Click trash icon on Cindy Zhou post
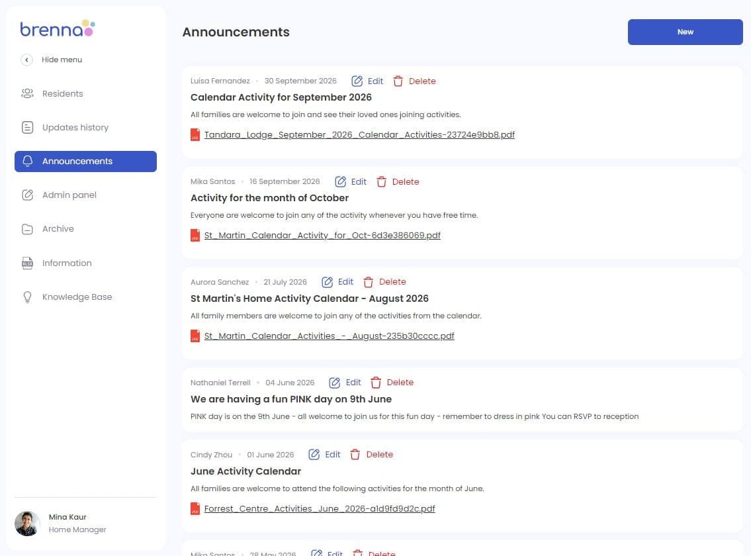The image size is (751, 556). (x=355, y=454)
